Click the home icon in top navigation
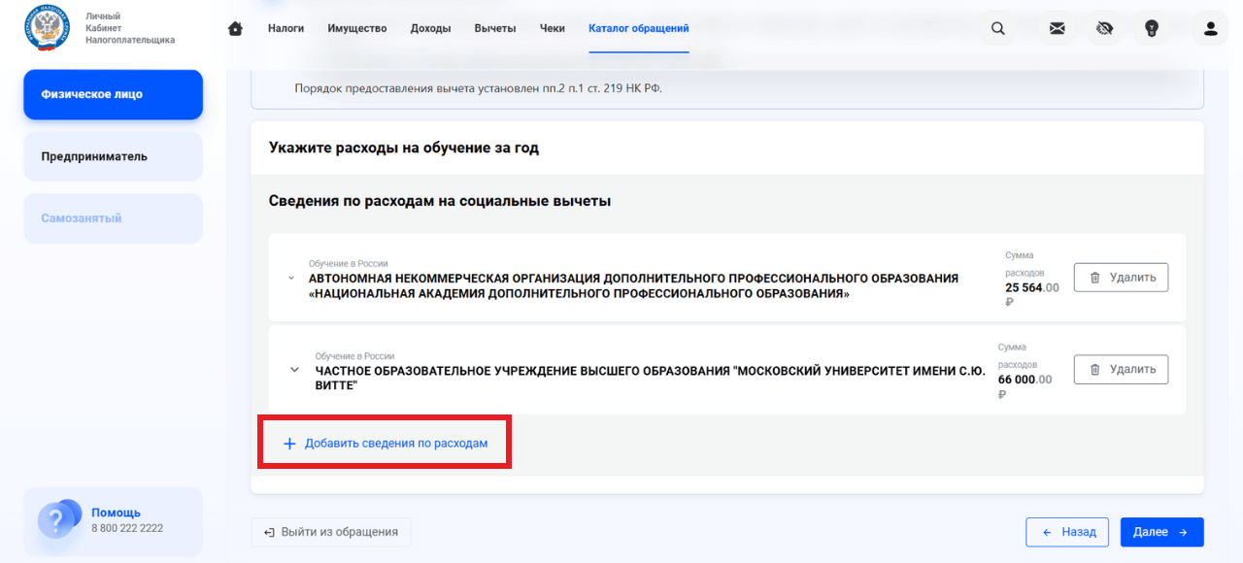Screen dimensions: 1243x563 tap(235, 29)
